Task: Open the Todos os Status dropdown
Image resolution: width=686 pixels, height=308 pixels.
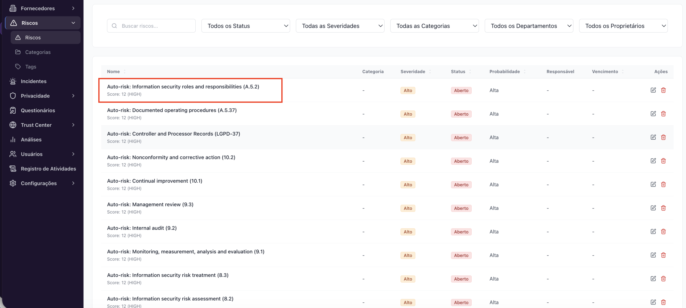Action: tap(246, 26)
